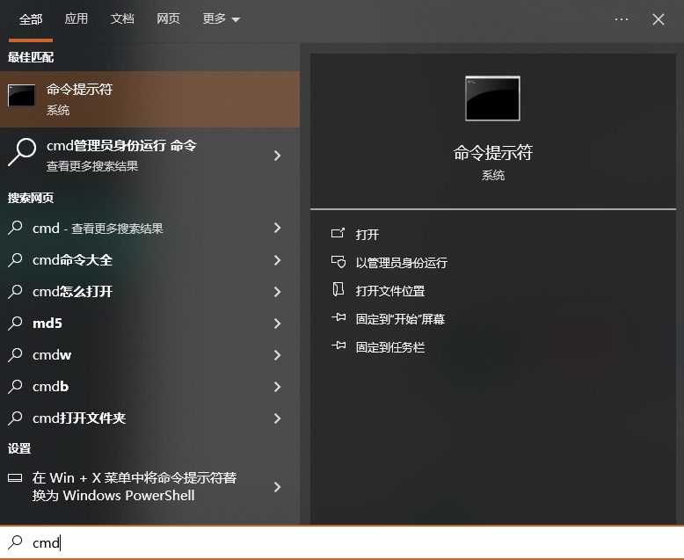The image size is (684, 560).
Task: Open 命令提示符 best match result
Action: click(x=149, y=99)
